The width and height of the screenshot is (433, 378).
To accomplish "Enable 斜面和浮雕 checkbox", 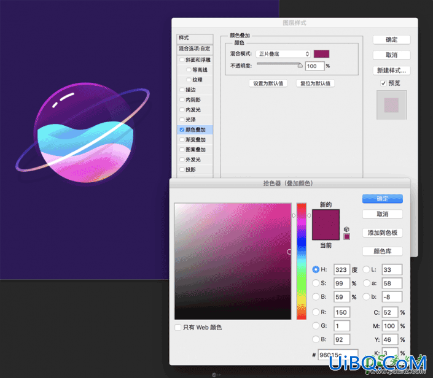I will coord(182,60).
